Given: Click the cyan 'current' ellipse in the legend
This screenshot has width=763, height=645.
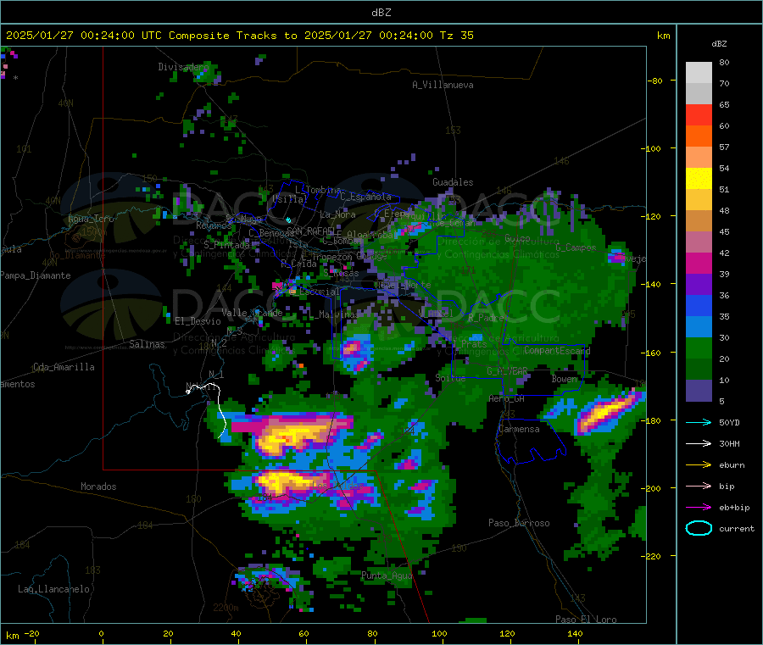Looking at the screenshot, I should tap(699, 528).
